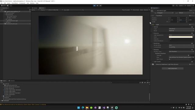Screen dimensions: 195x110
Task: Open the light Mode dropdown
Action: (181, 31)
